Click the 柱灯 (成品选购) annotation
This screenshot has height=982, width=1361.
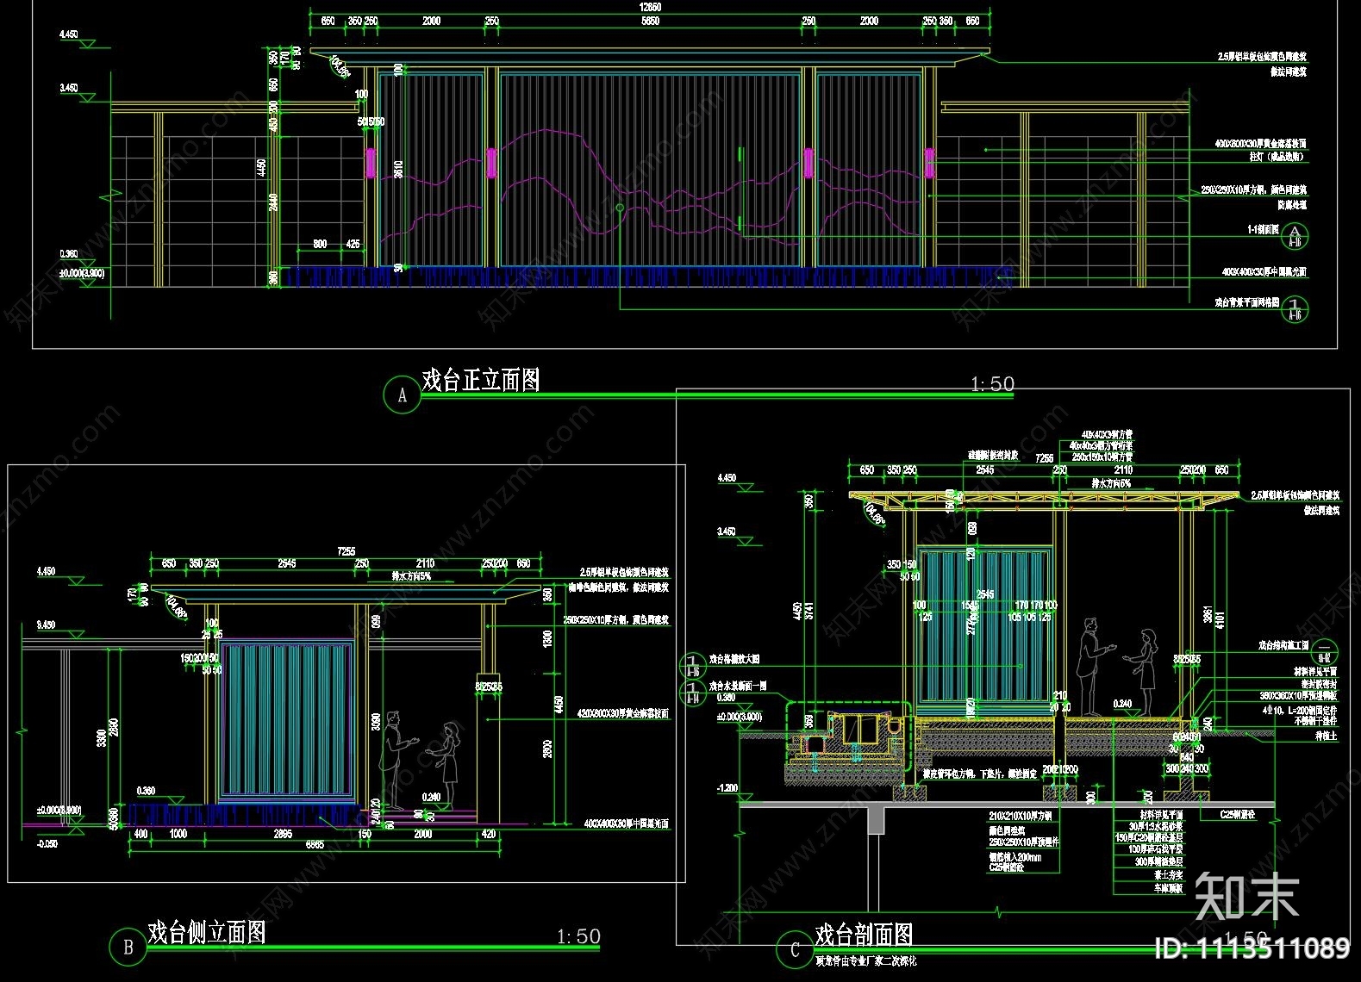pyautogui.click(x=1277, y=158)
